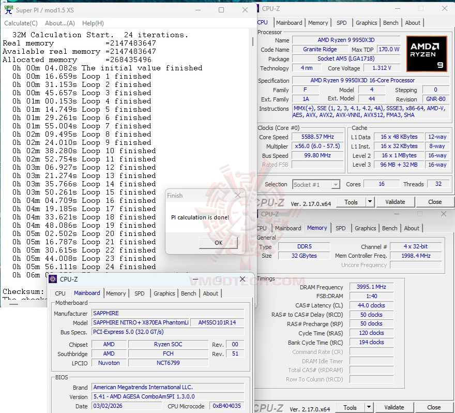The width and height of the screenshot is (455, 413).
Task: Click OK in the Finish dialog
Action: pos(218,243)
